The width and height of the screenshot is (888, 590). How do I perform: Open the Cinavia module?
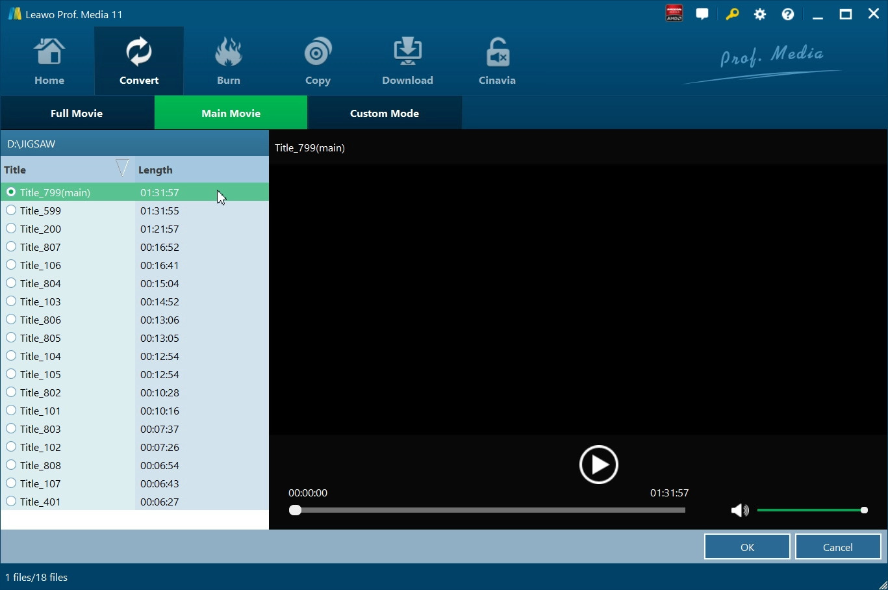coord(497,60)
